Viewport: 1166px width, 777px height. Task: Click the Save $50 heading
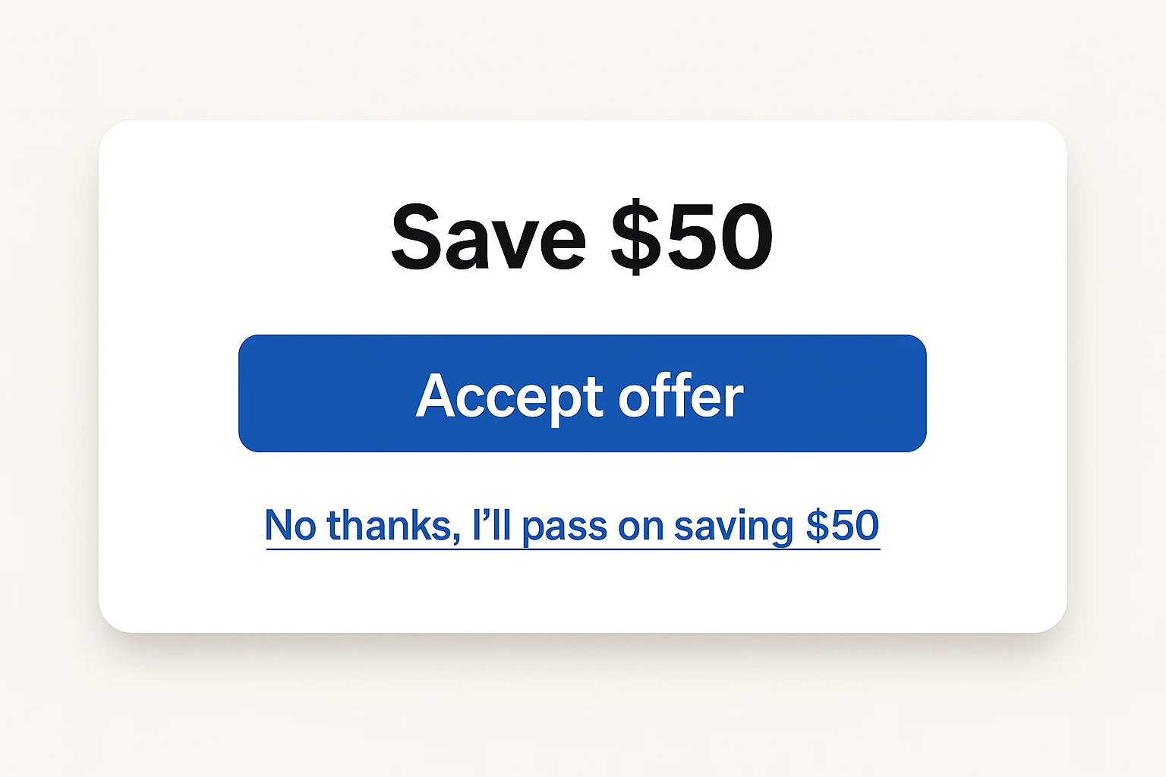pos(581,238)
